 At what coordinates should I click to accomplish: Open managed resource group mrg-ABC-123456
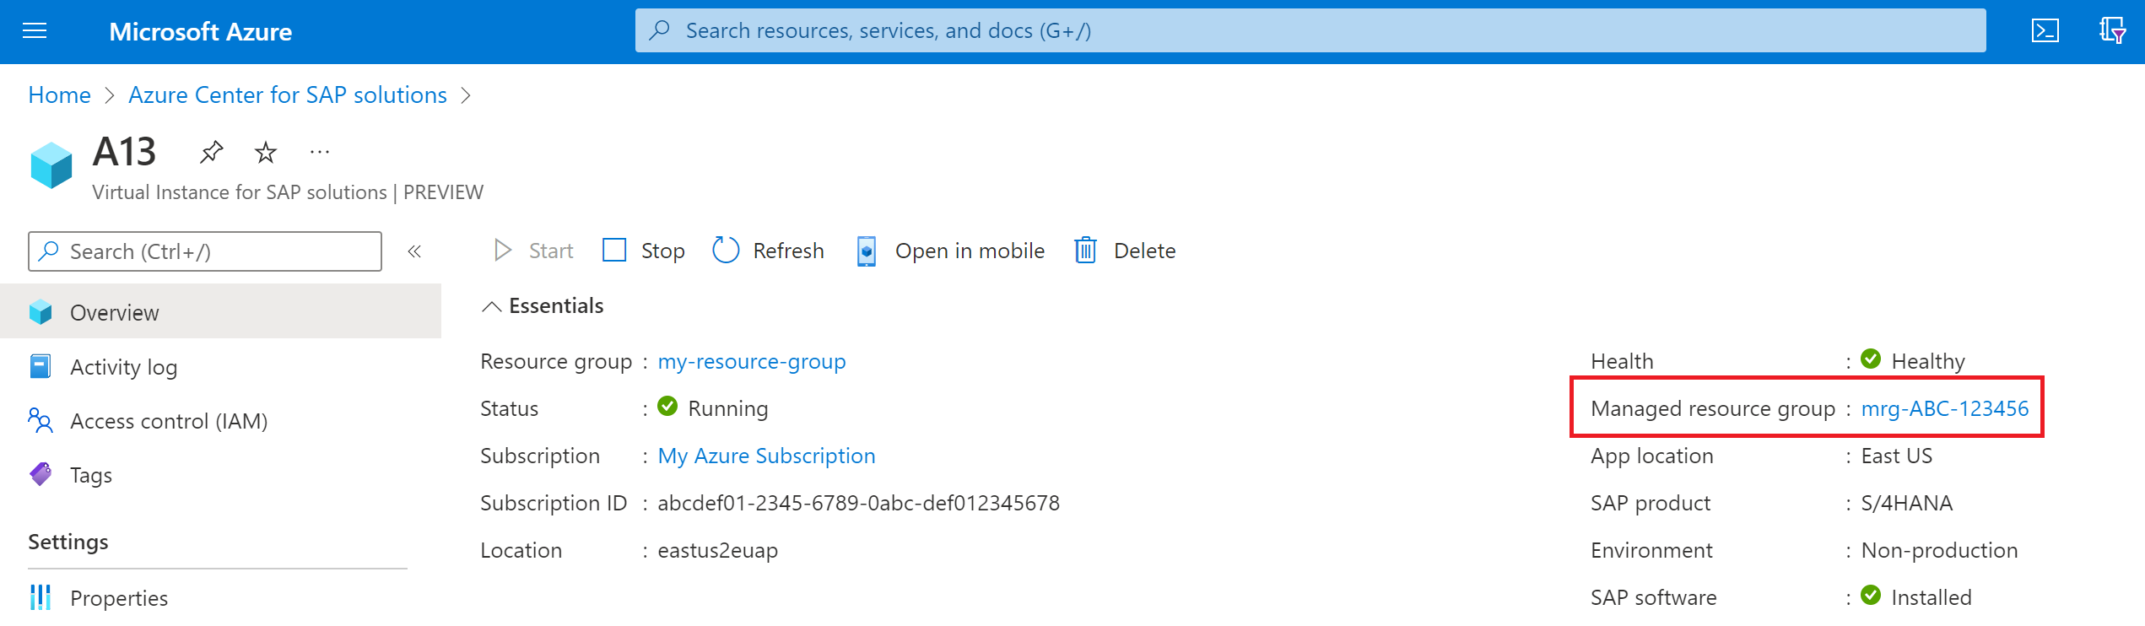[x=1945, y=408]
